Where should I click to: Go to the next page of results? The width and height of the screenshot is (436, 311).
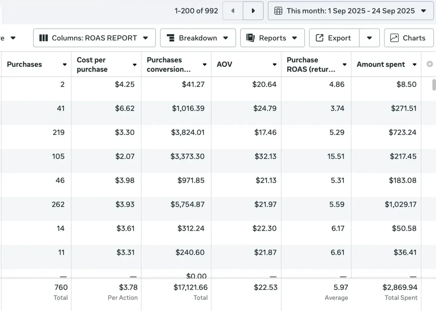pos(253,11)
